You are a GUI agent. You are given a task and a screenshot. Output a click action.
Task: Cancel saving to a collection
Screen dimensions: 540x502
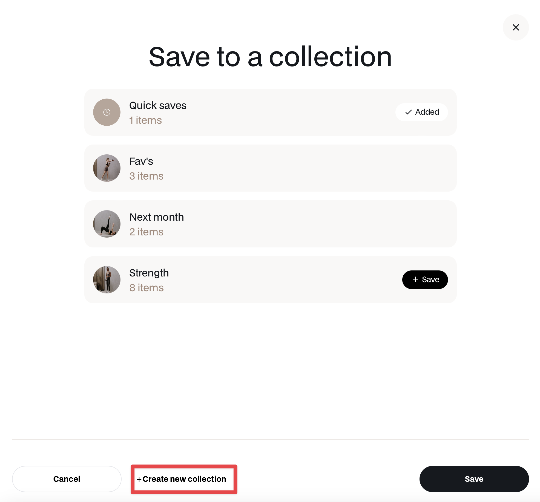coord(67,479)
